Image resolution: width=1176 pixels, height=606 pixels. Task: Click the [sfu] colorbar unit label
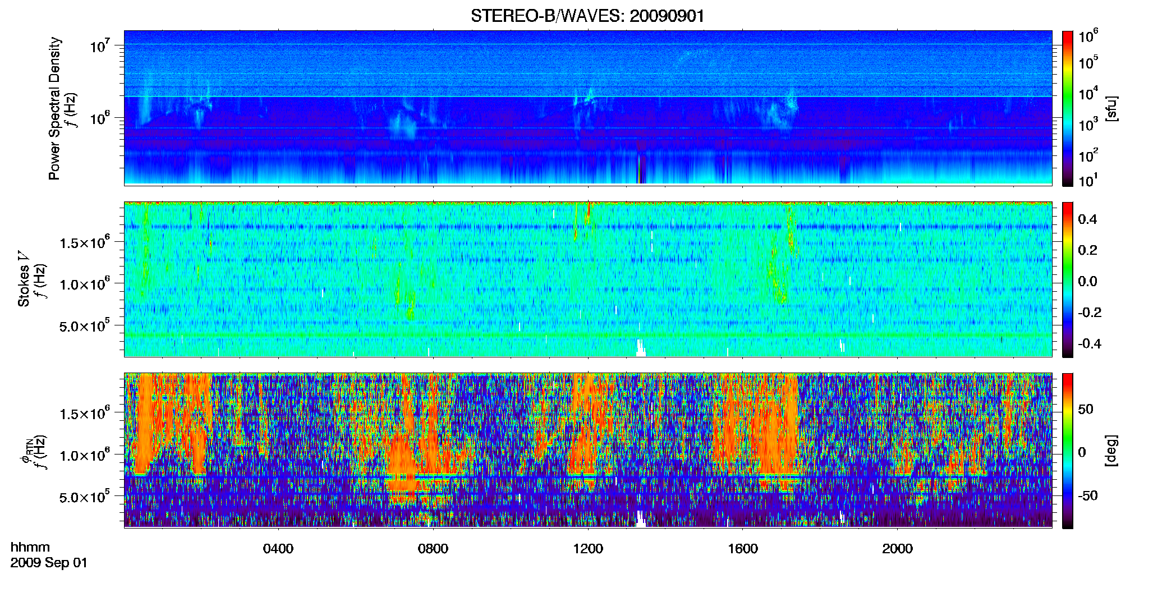pyautogui.click(x=1111, y=108)
